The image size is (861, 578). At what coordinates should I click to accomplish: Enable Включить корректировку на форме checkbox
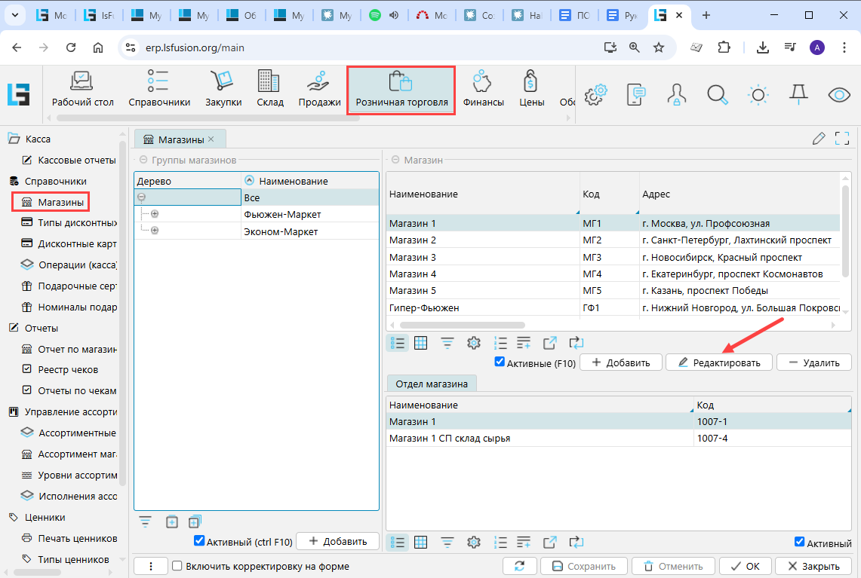coord(177,566)
